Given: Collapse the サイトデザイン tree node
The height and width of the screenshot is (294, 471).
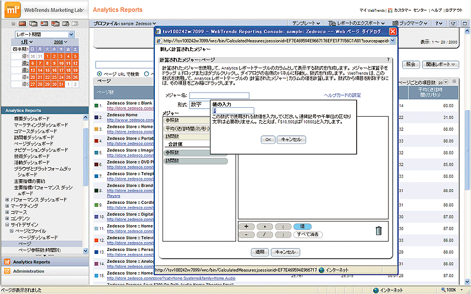Looking at the screenshot, I should 7,225.
